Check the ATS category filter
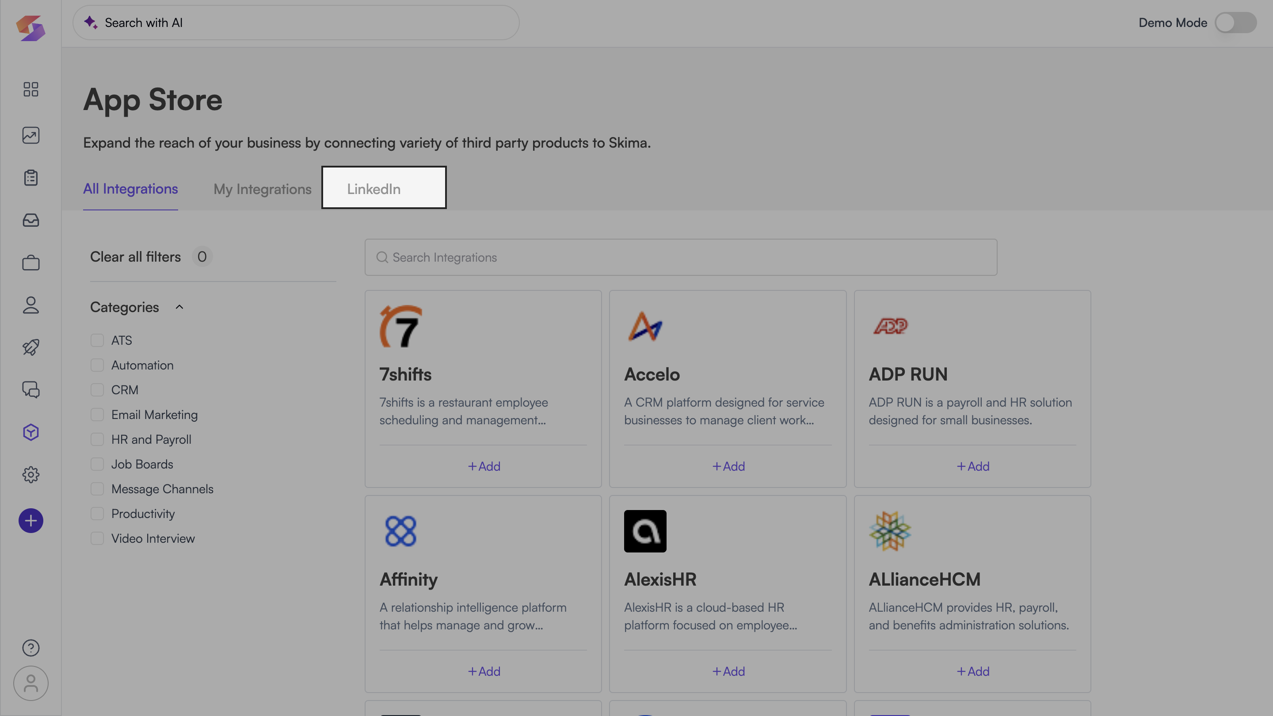Screen dimensions: 1273x716 pyautogui.click(x=97, y=340)
